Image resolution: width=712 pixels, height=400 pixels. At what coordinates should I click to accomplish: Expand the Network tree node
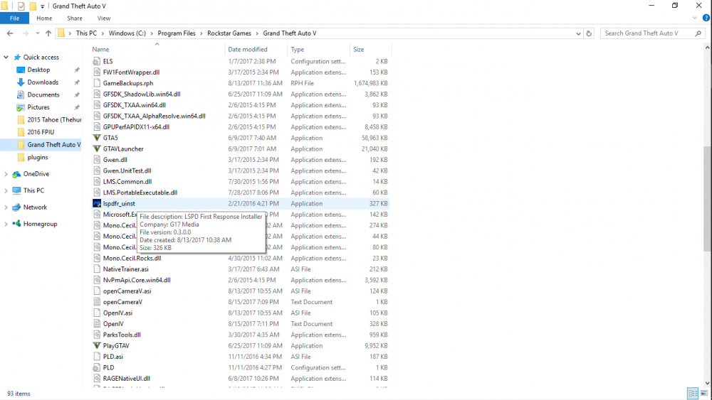6,207
